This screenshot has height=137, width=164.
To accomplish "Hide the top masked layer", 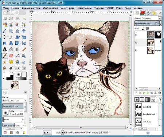I will coord(136,35).
